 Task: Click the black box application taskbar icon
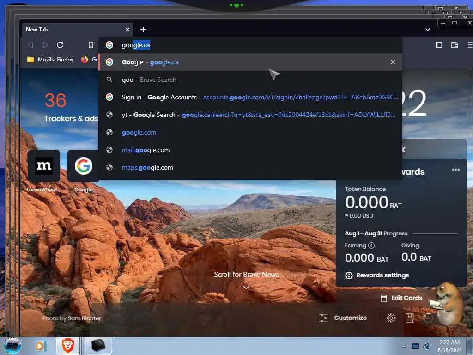98,346
